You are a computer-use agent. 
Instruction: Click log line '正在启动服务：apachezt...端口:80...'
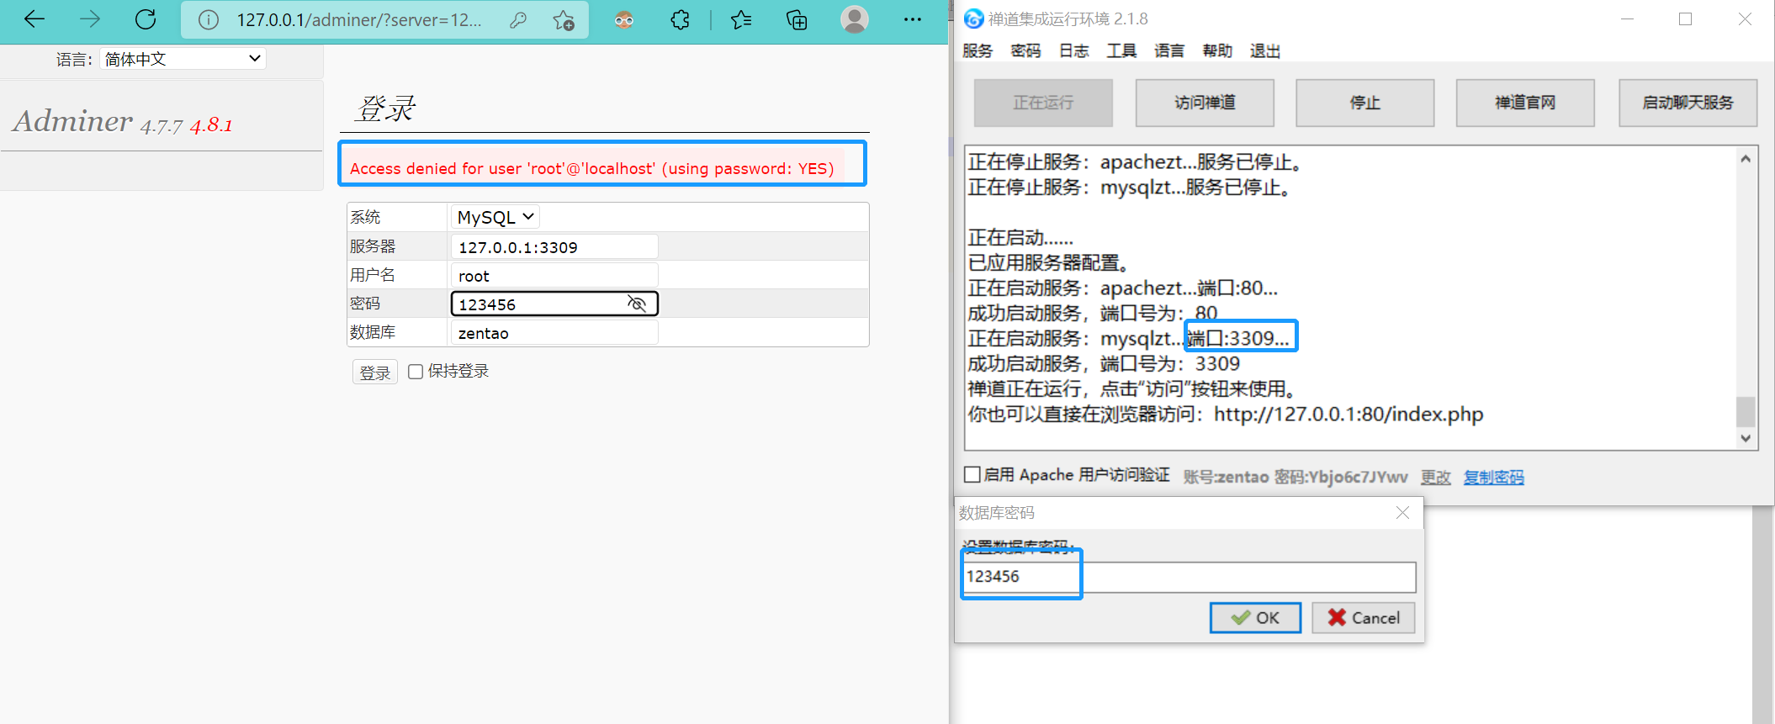click(x=1123, y=288)
